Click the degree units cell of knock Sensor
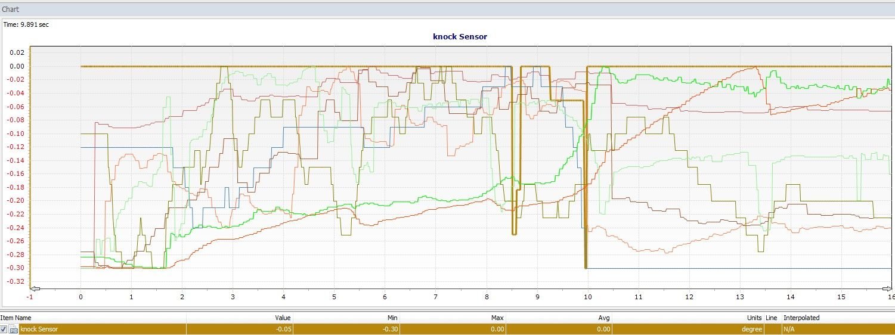The image size is (895, 335). pos(753,329)
